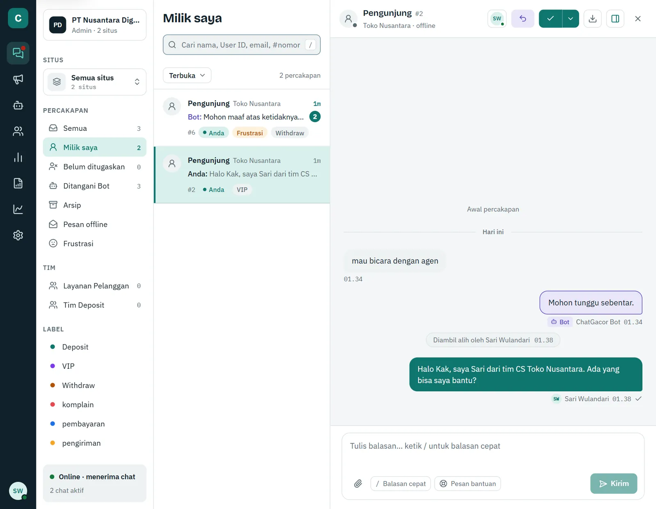Filter by the green Deposit label

point(95,347)
